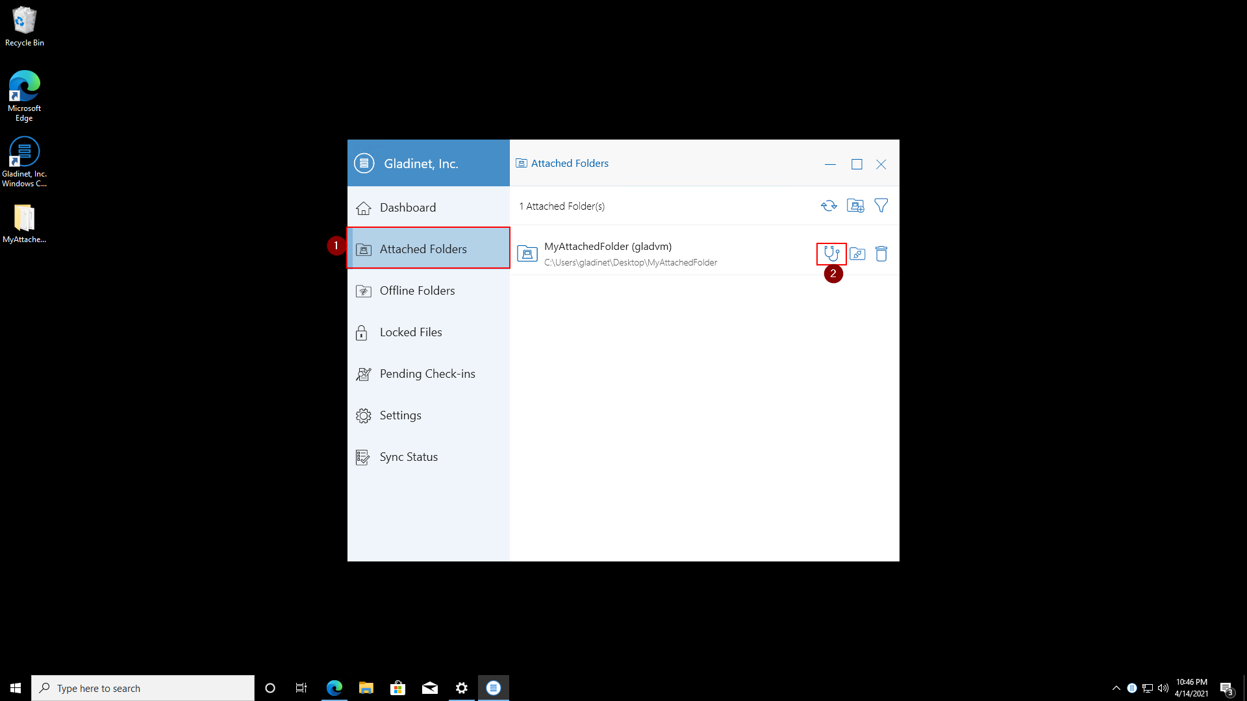This screenshot has width=1247, height=701.
Task: Open the taskbar clock and date
Action: [x=1191, y=688]
